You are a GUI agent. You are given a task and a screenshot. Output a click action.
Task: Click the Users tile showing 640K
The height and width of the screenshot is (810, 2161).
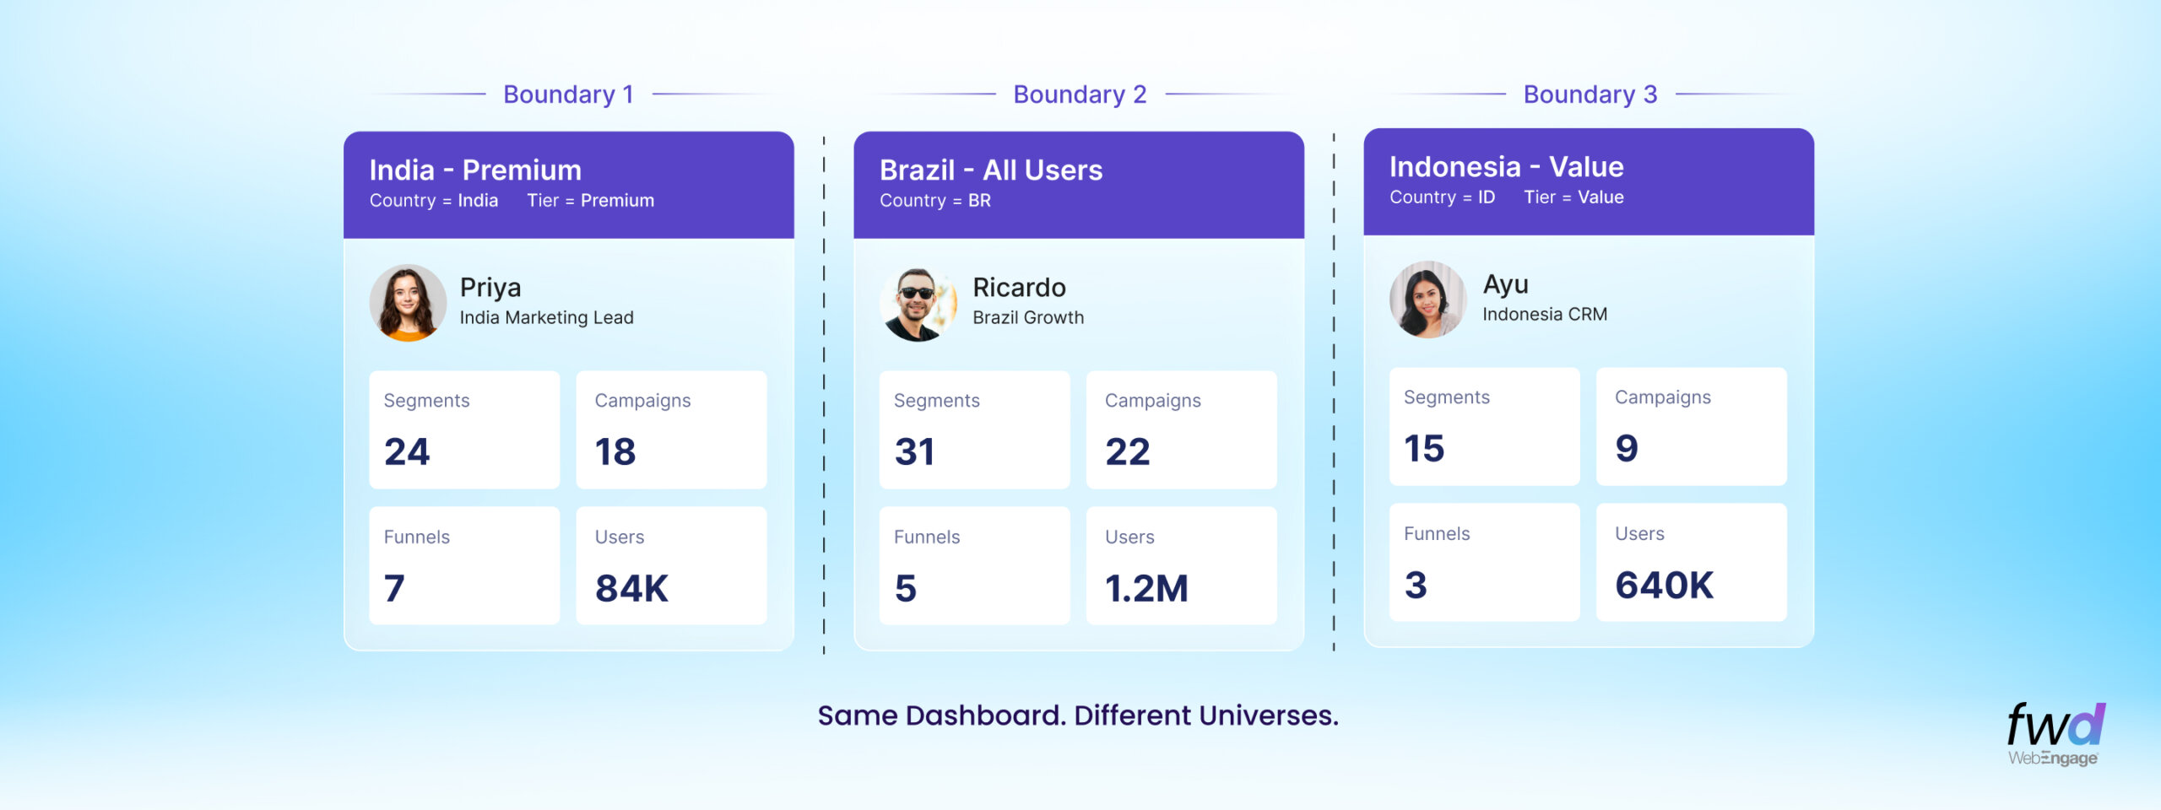click(1691, 562)
